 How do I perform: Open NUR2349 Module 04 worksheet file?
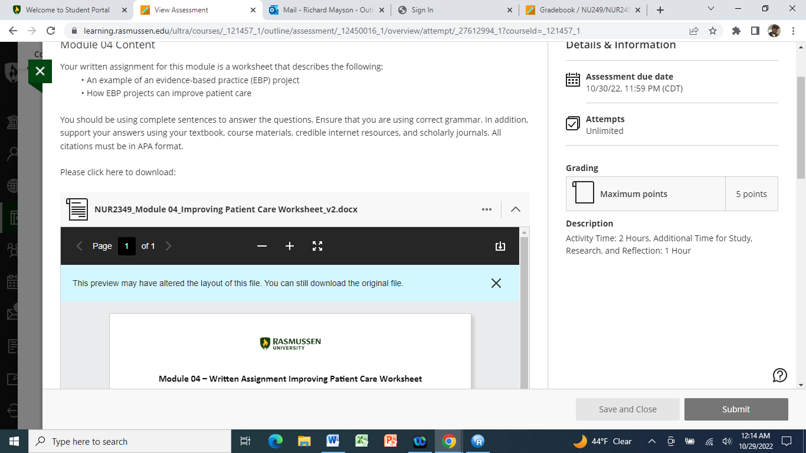click(226, 209)
